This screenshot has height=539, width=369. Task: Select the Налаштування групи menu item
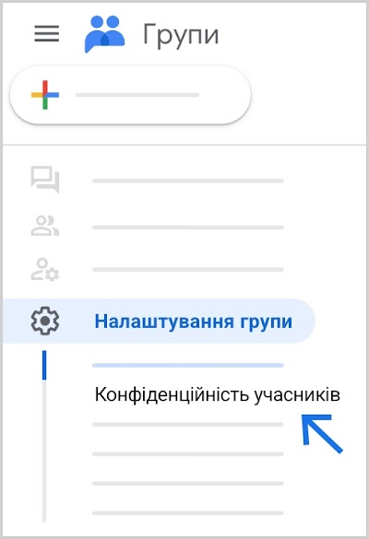(159, 321)
